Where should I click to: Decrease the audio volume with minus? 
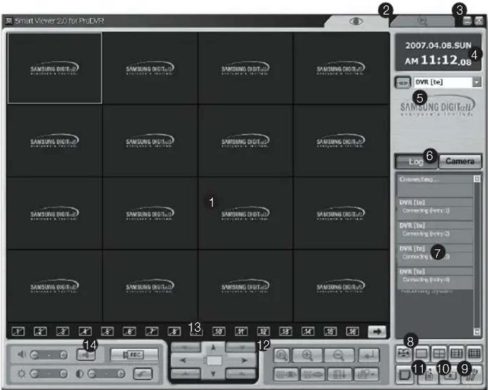coord(35,355)
